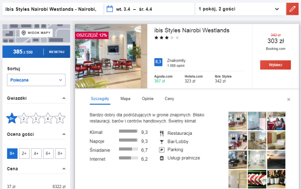Select the 0+ star rating filter
Screen dimensions: 301x189
[x=12, y=119]
